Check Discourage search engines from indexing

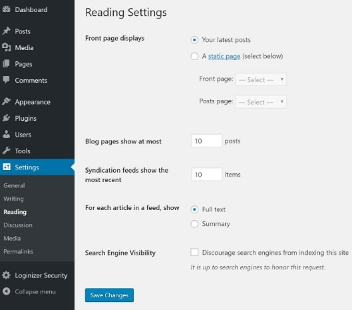tap(194, 252)
